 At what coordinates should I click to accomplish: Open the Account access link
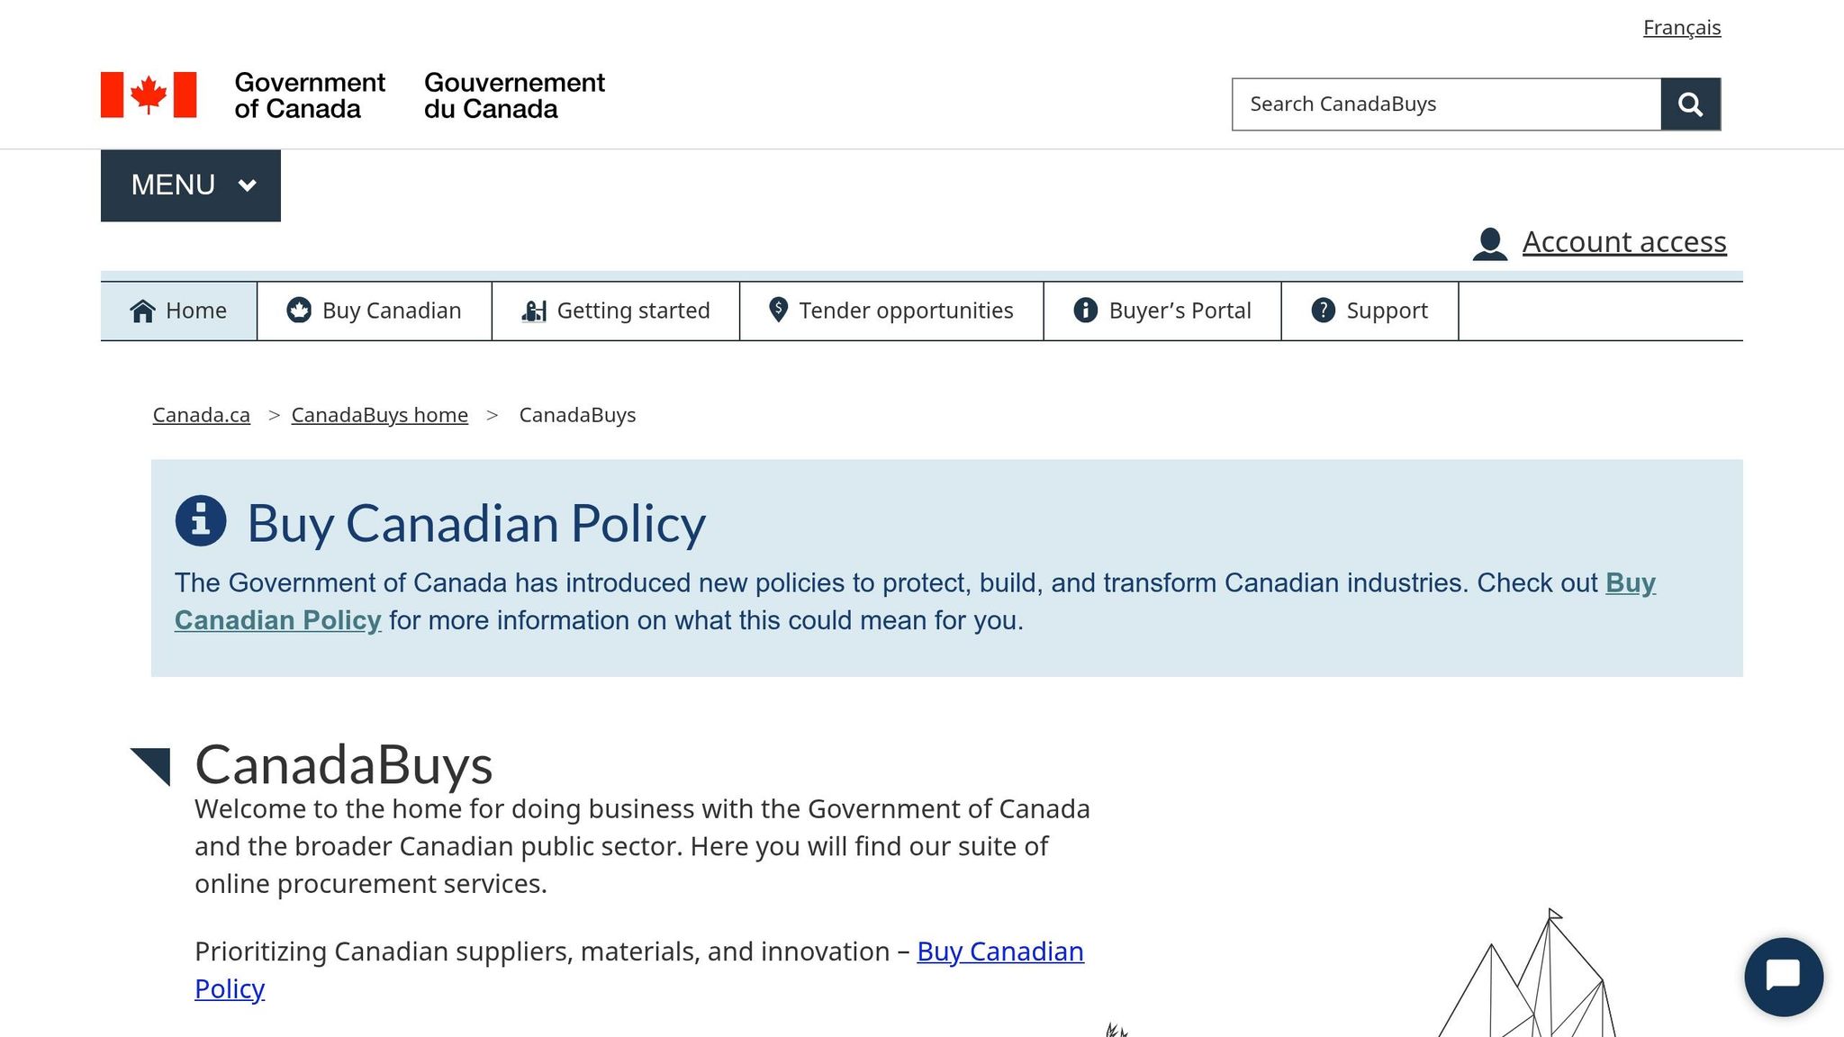coord(1624,242)
